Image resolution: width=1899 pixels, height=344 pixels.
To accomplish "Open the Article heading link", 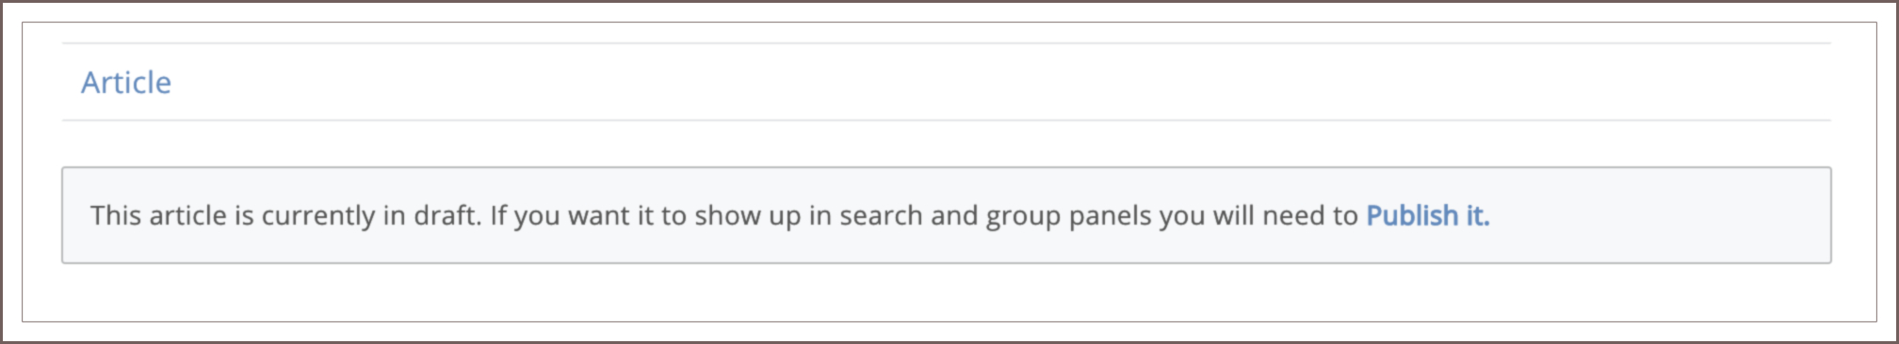I will (126, 83).
